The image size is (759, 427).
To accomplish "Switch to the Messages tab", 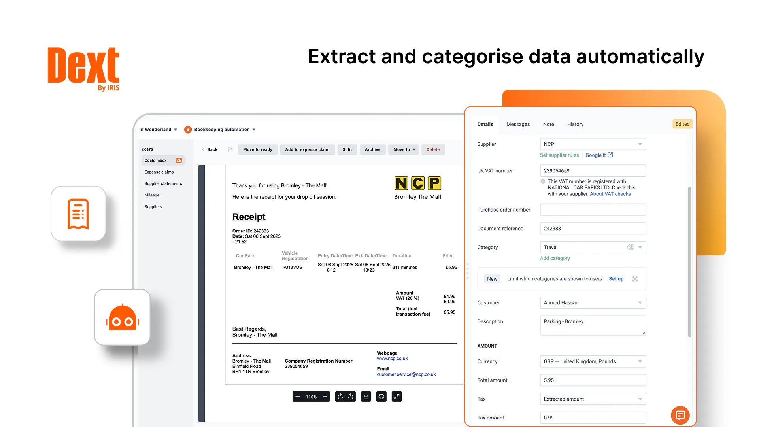I will click(518, 124).
